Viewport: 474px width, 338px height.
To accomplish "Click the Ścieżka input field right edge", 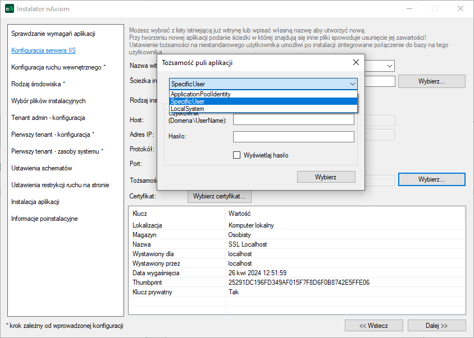I will [393, 81].
